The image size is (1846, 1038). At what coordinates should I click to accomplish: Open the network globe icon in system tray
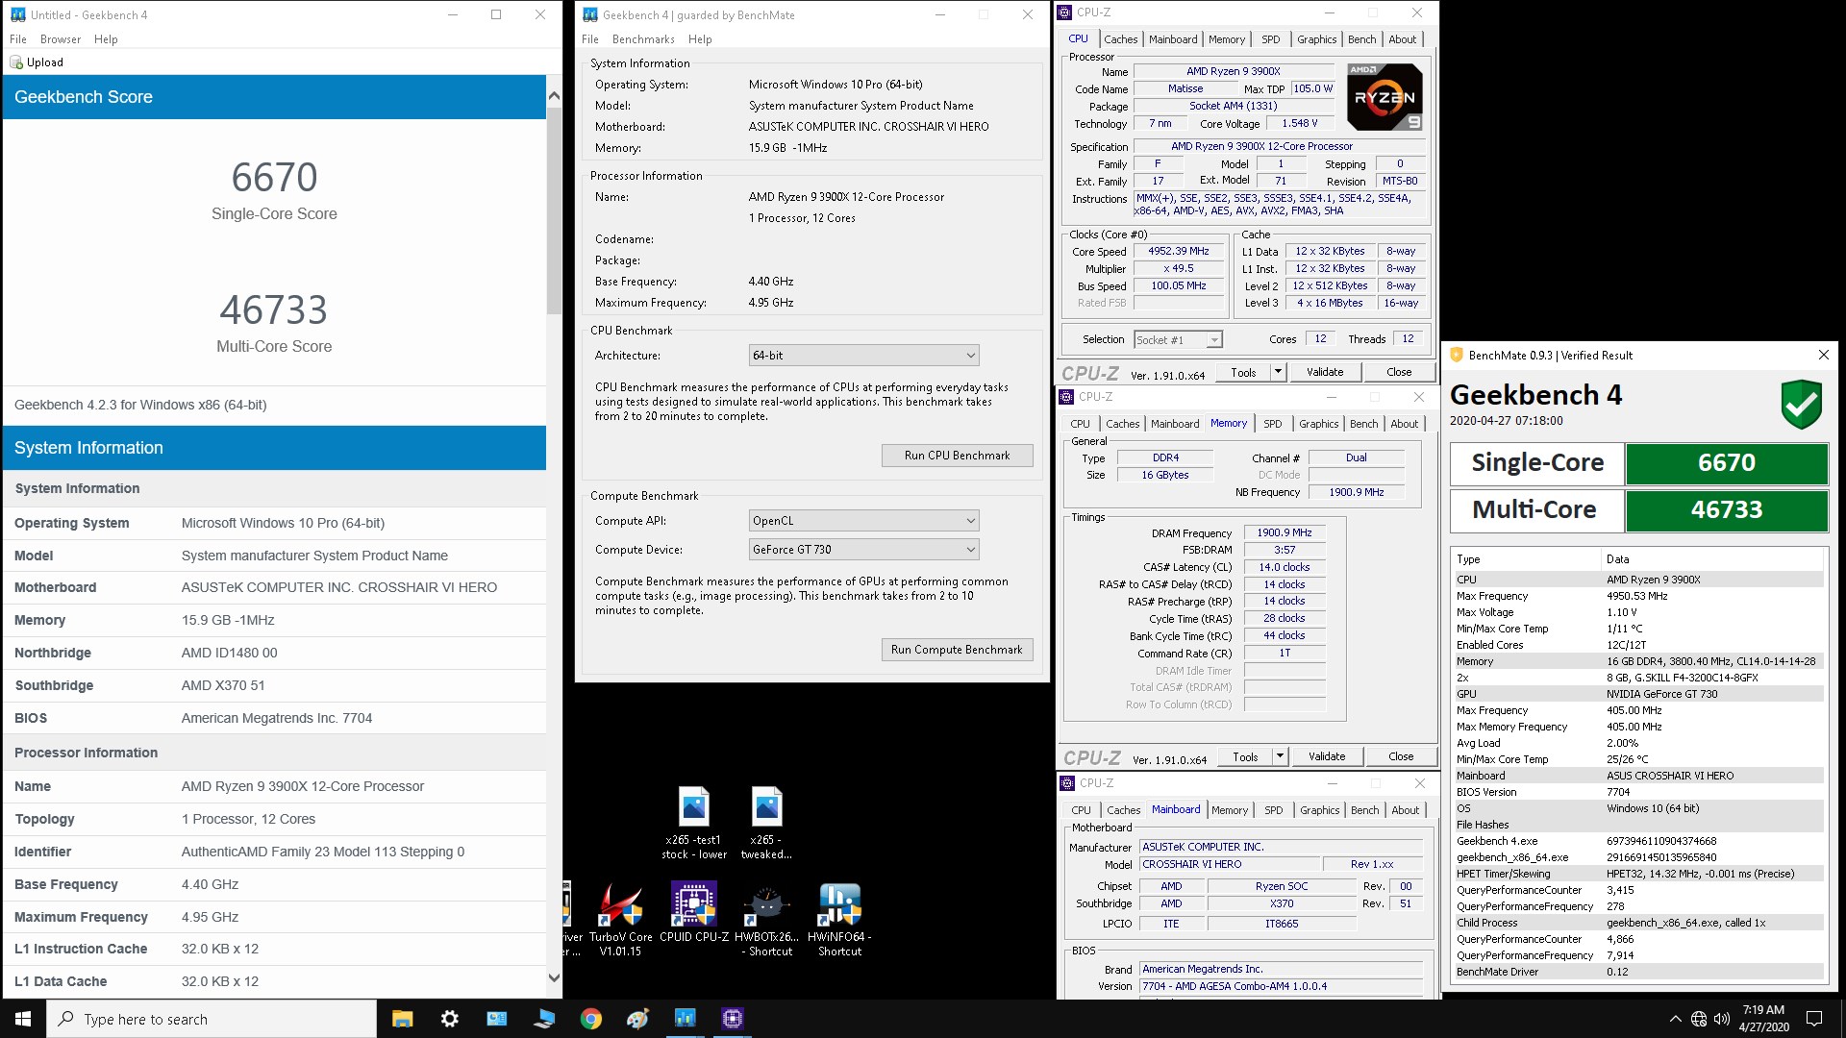[x=1699, y=1019]
